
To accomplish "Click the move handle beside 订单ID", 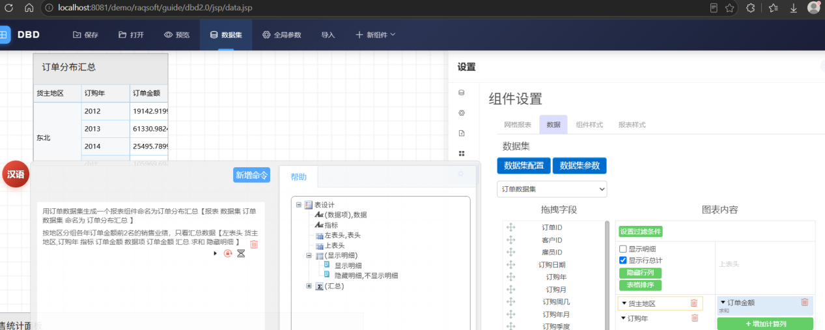I will click(x=511, y=227).
